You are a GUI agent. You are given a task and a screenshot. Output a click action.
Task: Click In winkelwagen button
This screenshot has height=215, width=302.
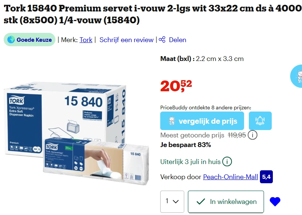coord(226,202)
